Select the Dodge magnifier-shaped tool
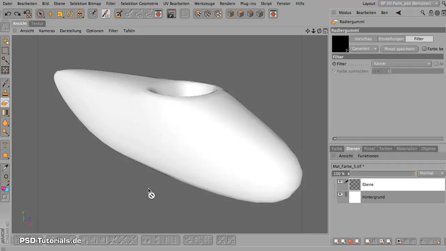 click(5, 132)
